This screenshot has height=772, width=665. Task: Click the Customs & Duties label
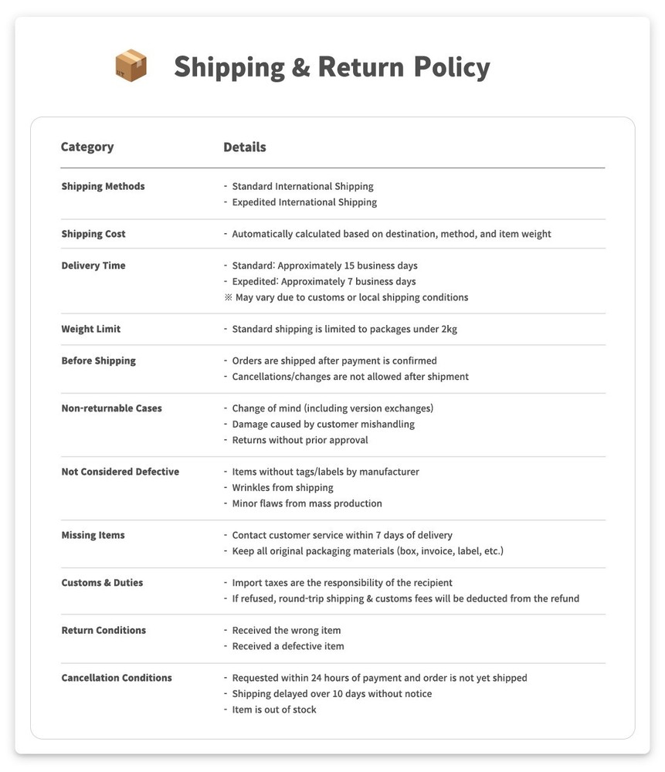tap(102, 583)
